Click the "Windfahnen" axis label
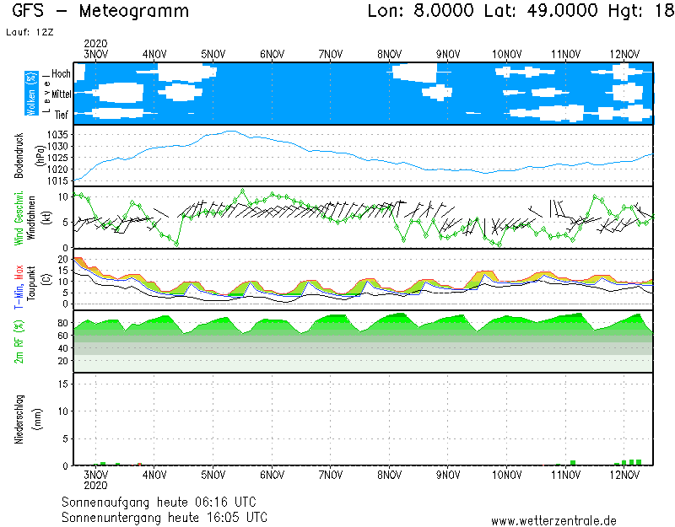Screen dimensions: 675x527 click(31, 218)
